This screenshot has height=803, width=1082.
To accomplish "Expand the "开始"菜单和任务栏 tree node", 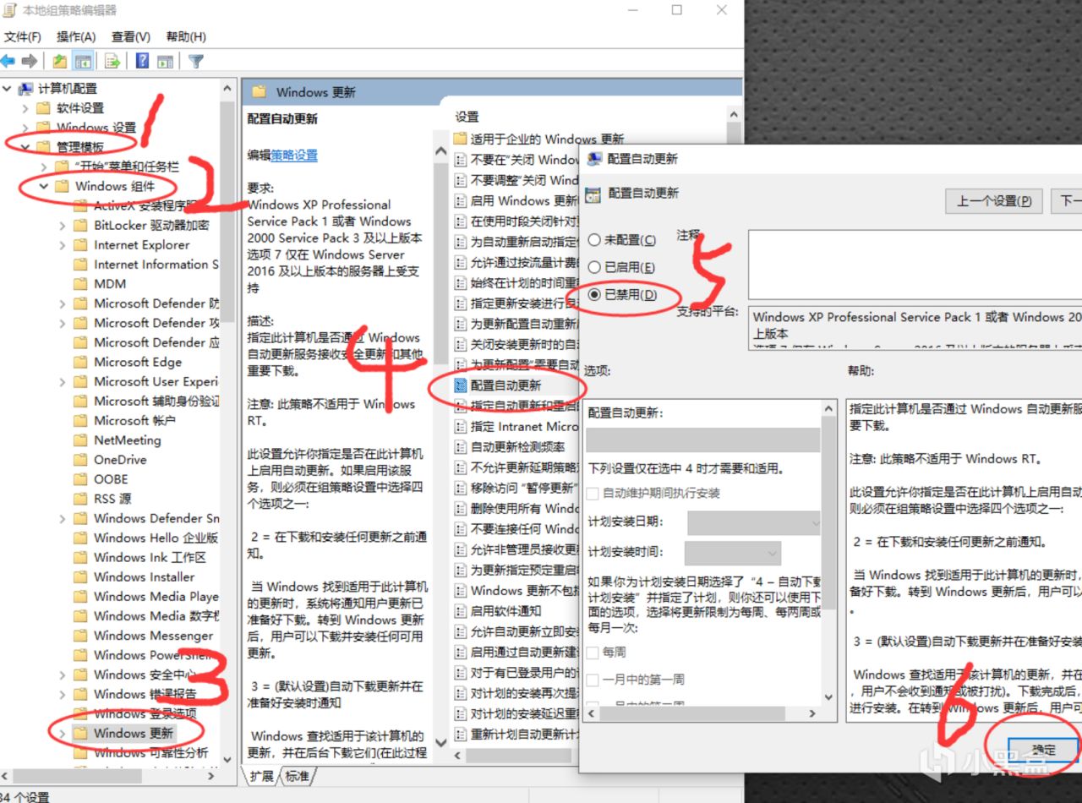I will pyautogui.click(x=44, y=167).
